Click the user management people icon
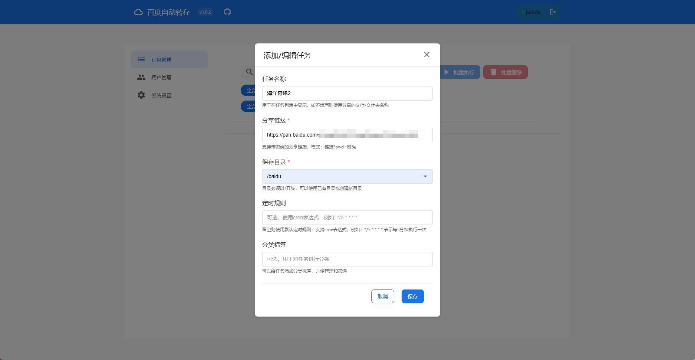Screen dimensions: 695x360 (x=141, y=77)
